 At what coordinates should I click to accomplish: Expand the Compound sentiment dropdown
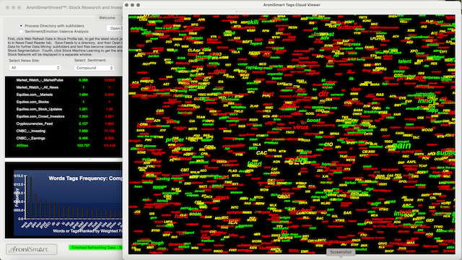point(94,68)
